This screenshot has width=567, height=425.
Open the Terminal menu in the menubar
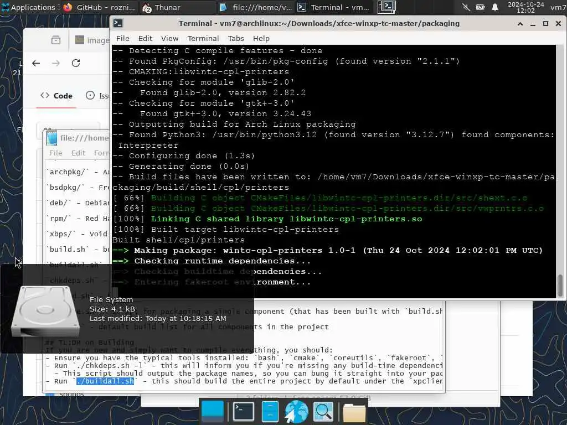pos(203,38)
